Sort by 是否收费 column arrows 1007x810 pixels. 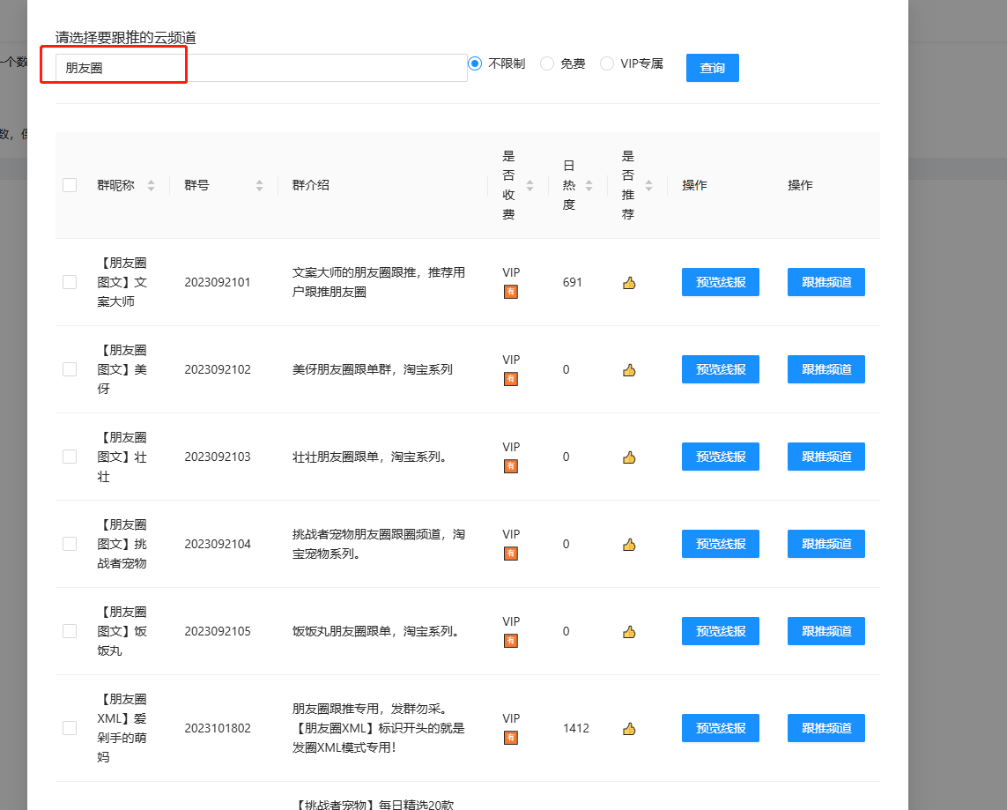[529, 186]
